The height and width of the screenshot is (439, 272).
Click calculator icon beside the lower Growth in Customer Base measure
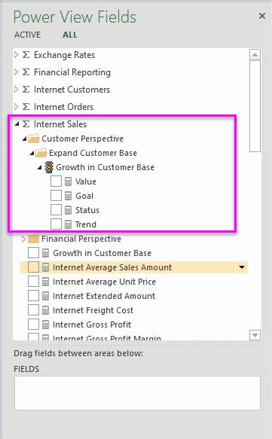pyautogui.click(x=45, y=253)
